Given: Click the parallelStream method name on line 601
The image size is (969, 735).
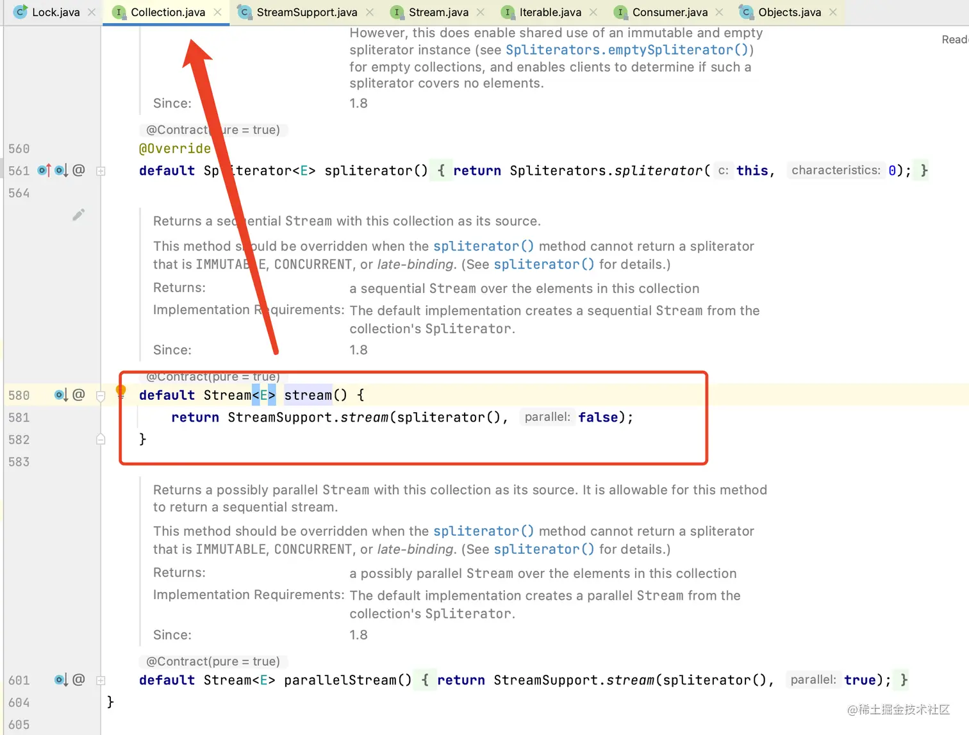Looking at the screenshot, I should (340, 680).
